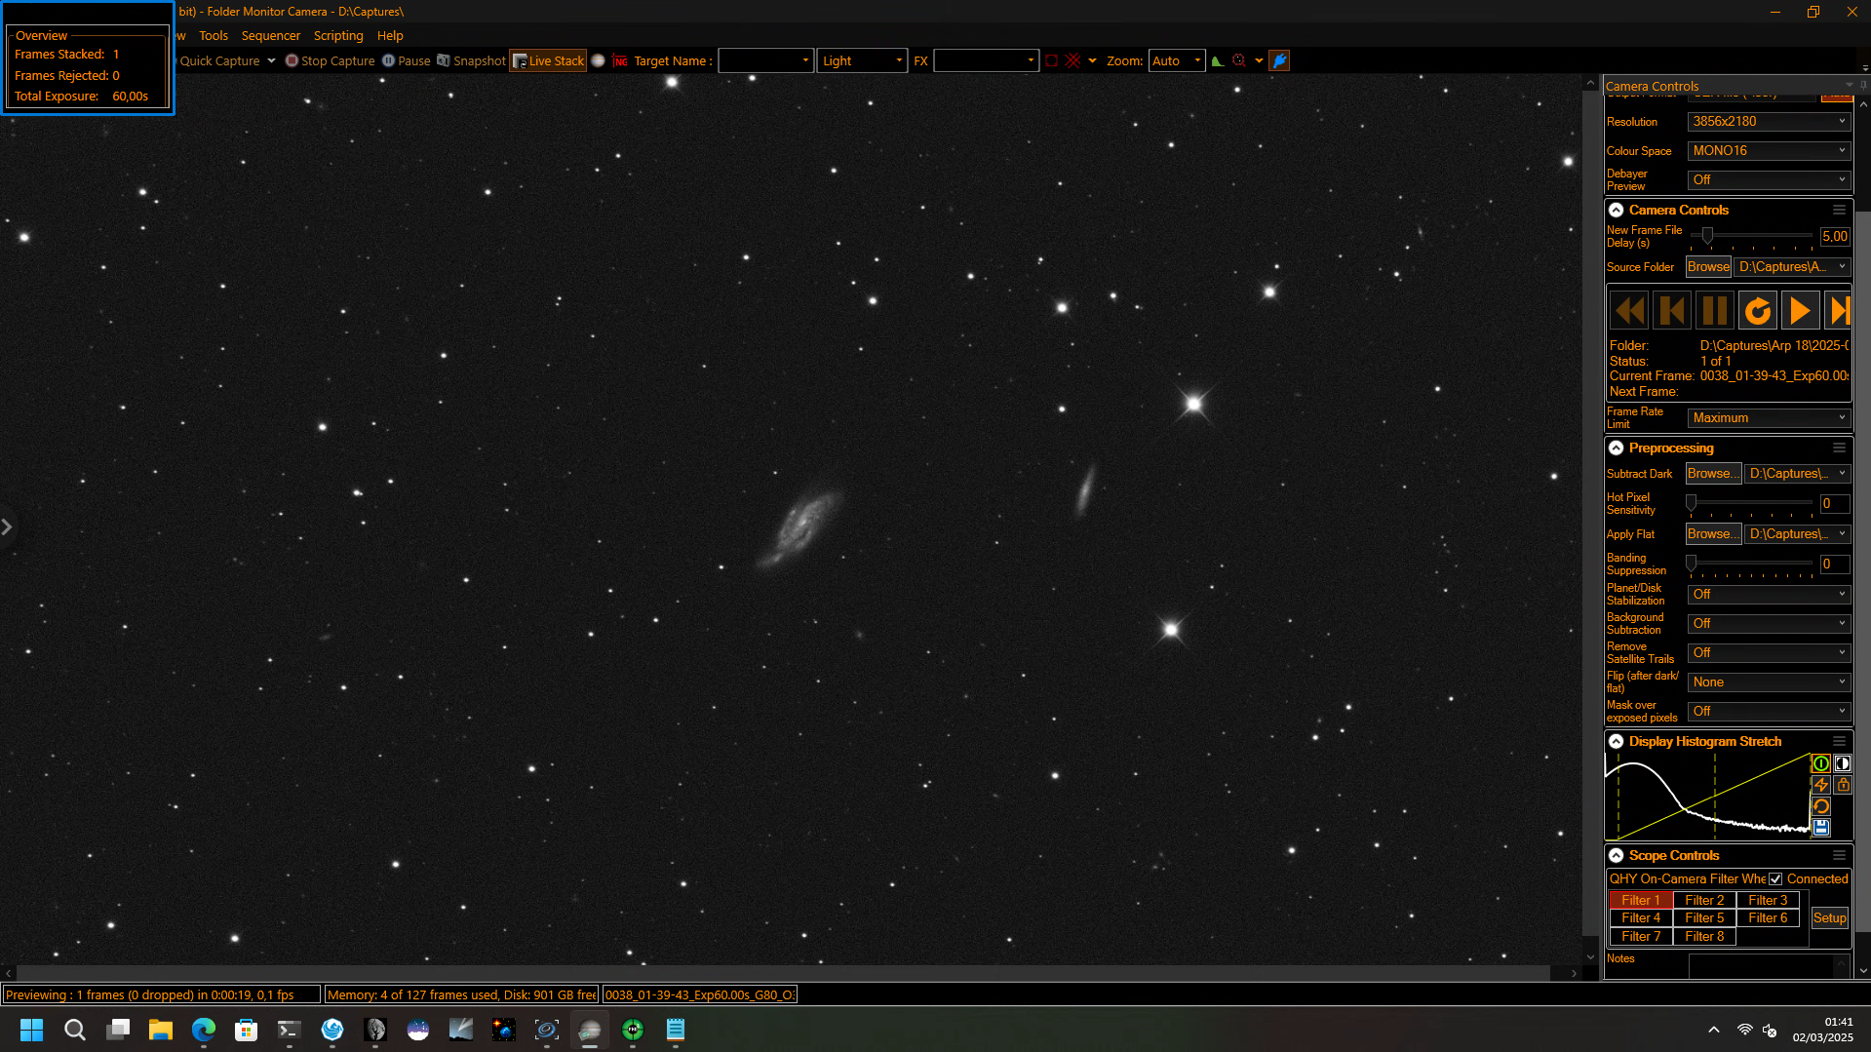Click the red reticule crosshair icon
Viewport: 1871px width, 1052px height.
1072,60
